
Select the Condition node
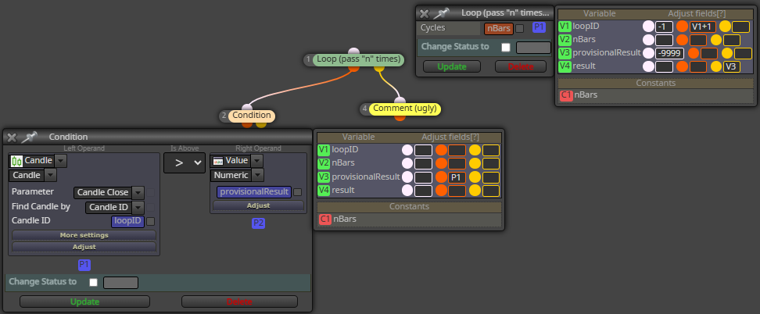point(252,116)
